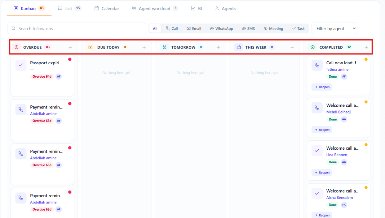Image resolution: width=385 pixels, height=218 pixels.
Task: Add a card to the Completed column
Action: [x=366, y=47]
